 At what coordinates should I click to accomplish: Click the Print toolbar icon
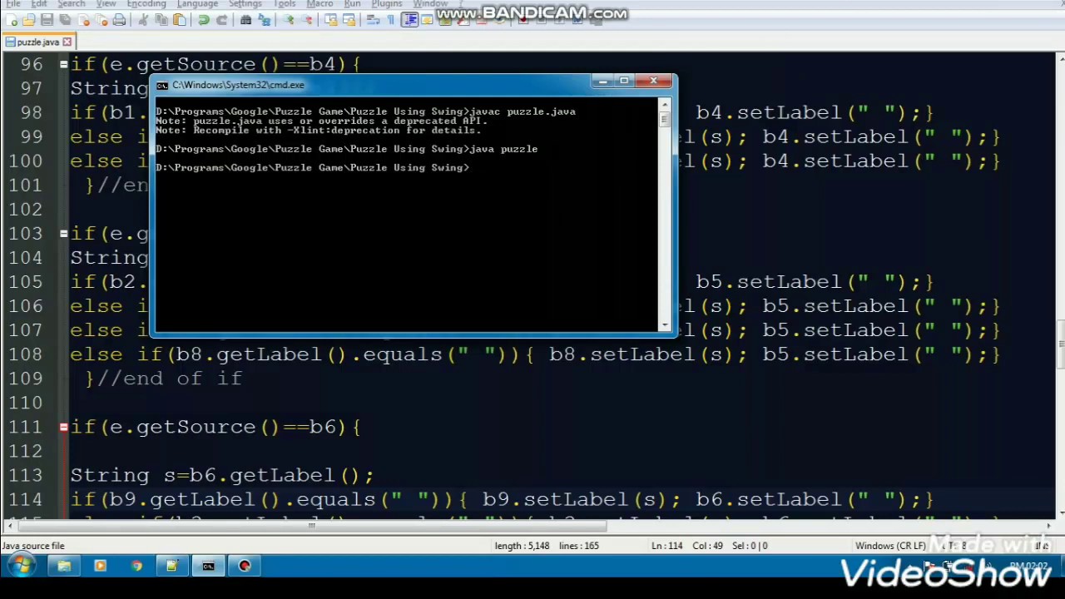pyautogui.click(x=119, y=19)
